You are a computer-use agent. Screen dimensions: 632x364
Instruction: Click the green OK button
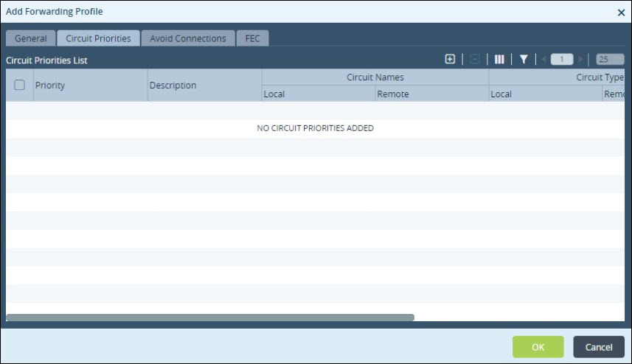[x=538, y=347]
